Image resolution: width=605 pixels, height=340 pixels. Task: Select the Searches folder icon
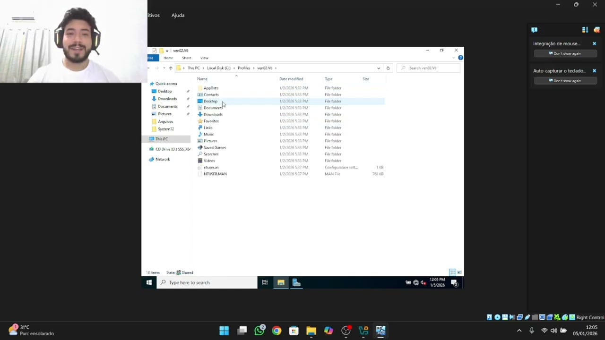200,154
